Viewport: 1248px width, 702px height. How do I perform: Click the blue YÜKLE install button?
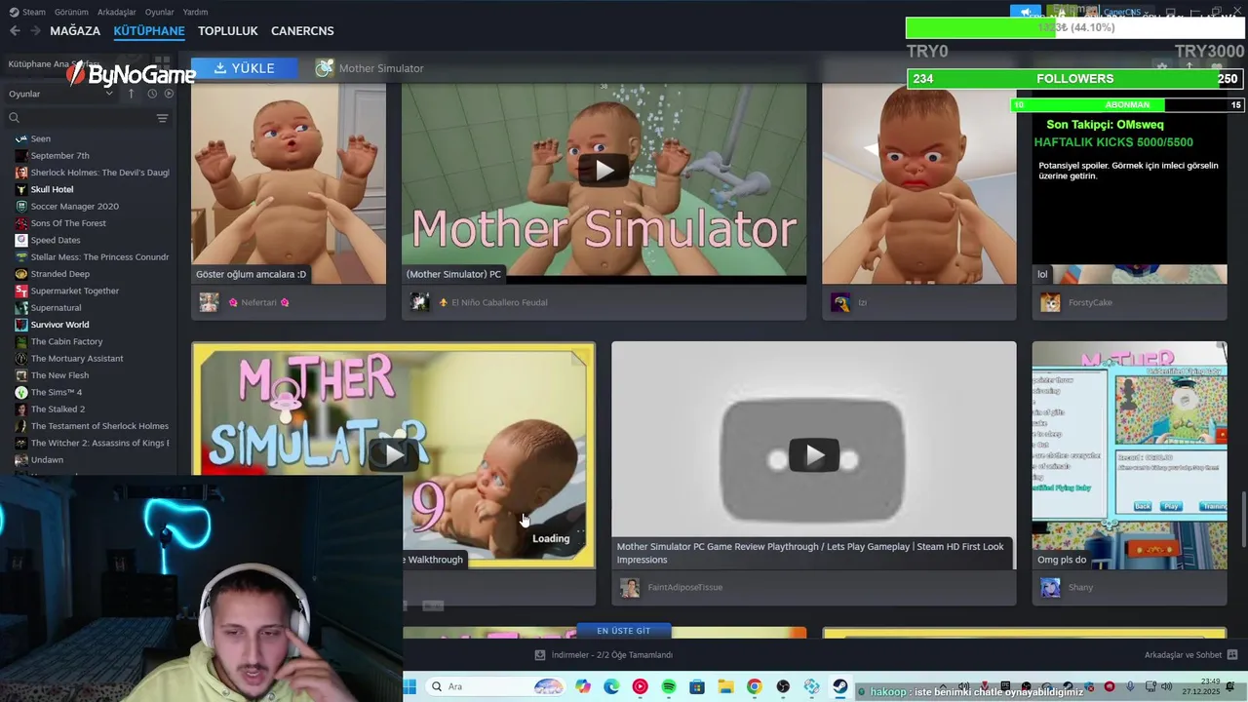coord(245,68)
